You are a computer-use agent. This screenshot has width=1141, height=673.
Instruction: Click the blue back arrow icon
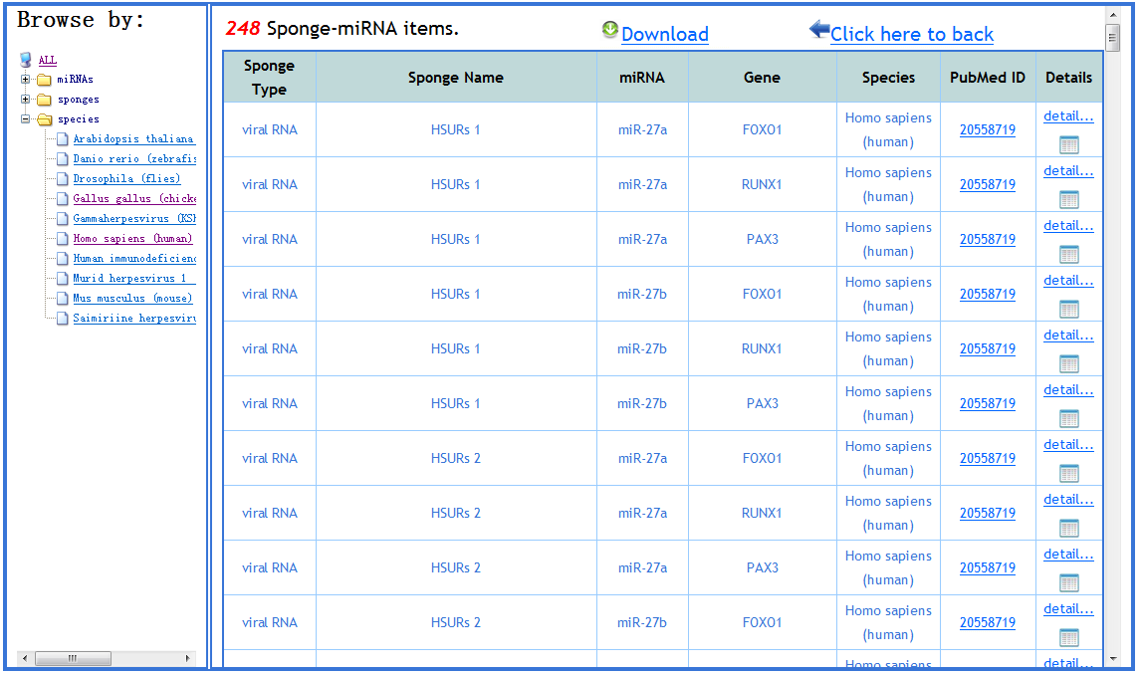818,30
